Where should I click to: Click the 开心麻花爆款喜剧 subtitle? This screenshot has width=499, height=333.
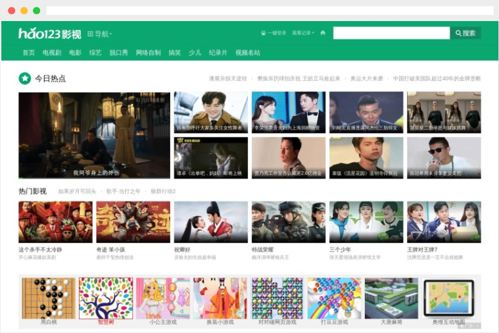tap(37, 257)
